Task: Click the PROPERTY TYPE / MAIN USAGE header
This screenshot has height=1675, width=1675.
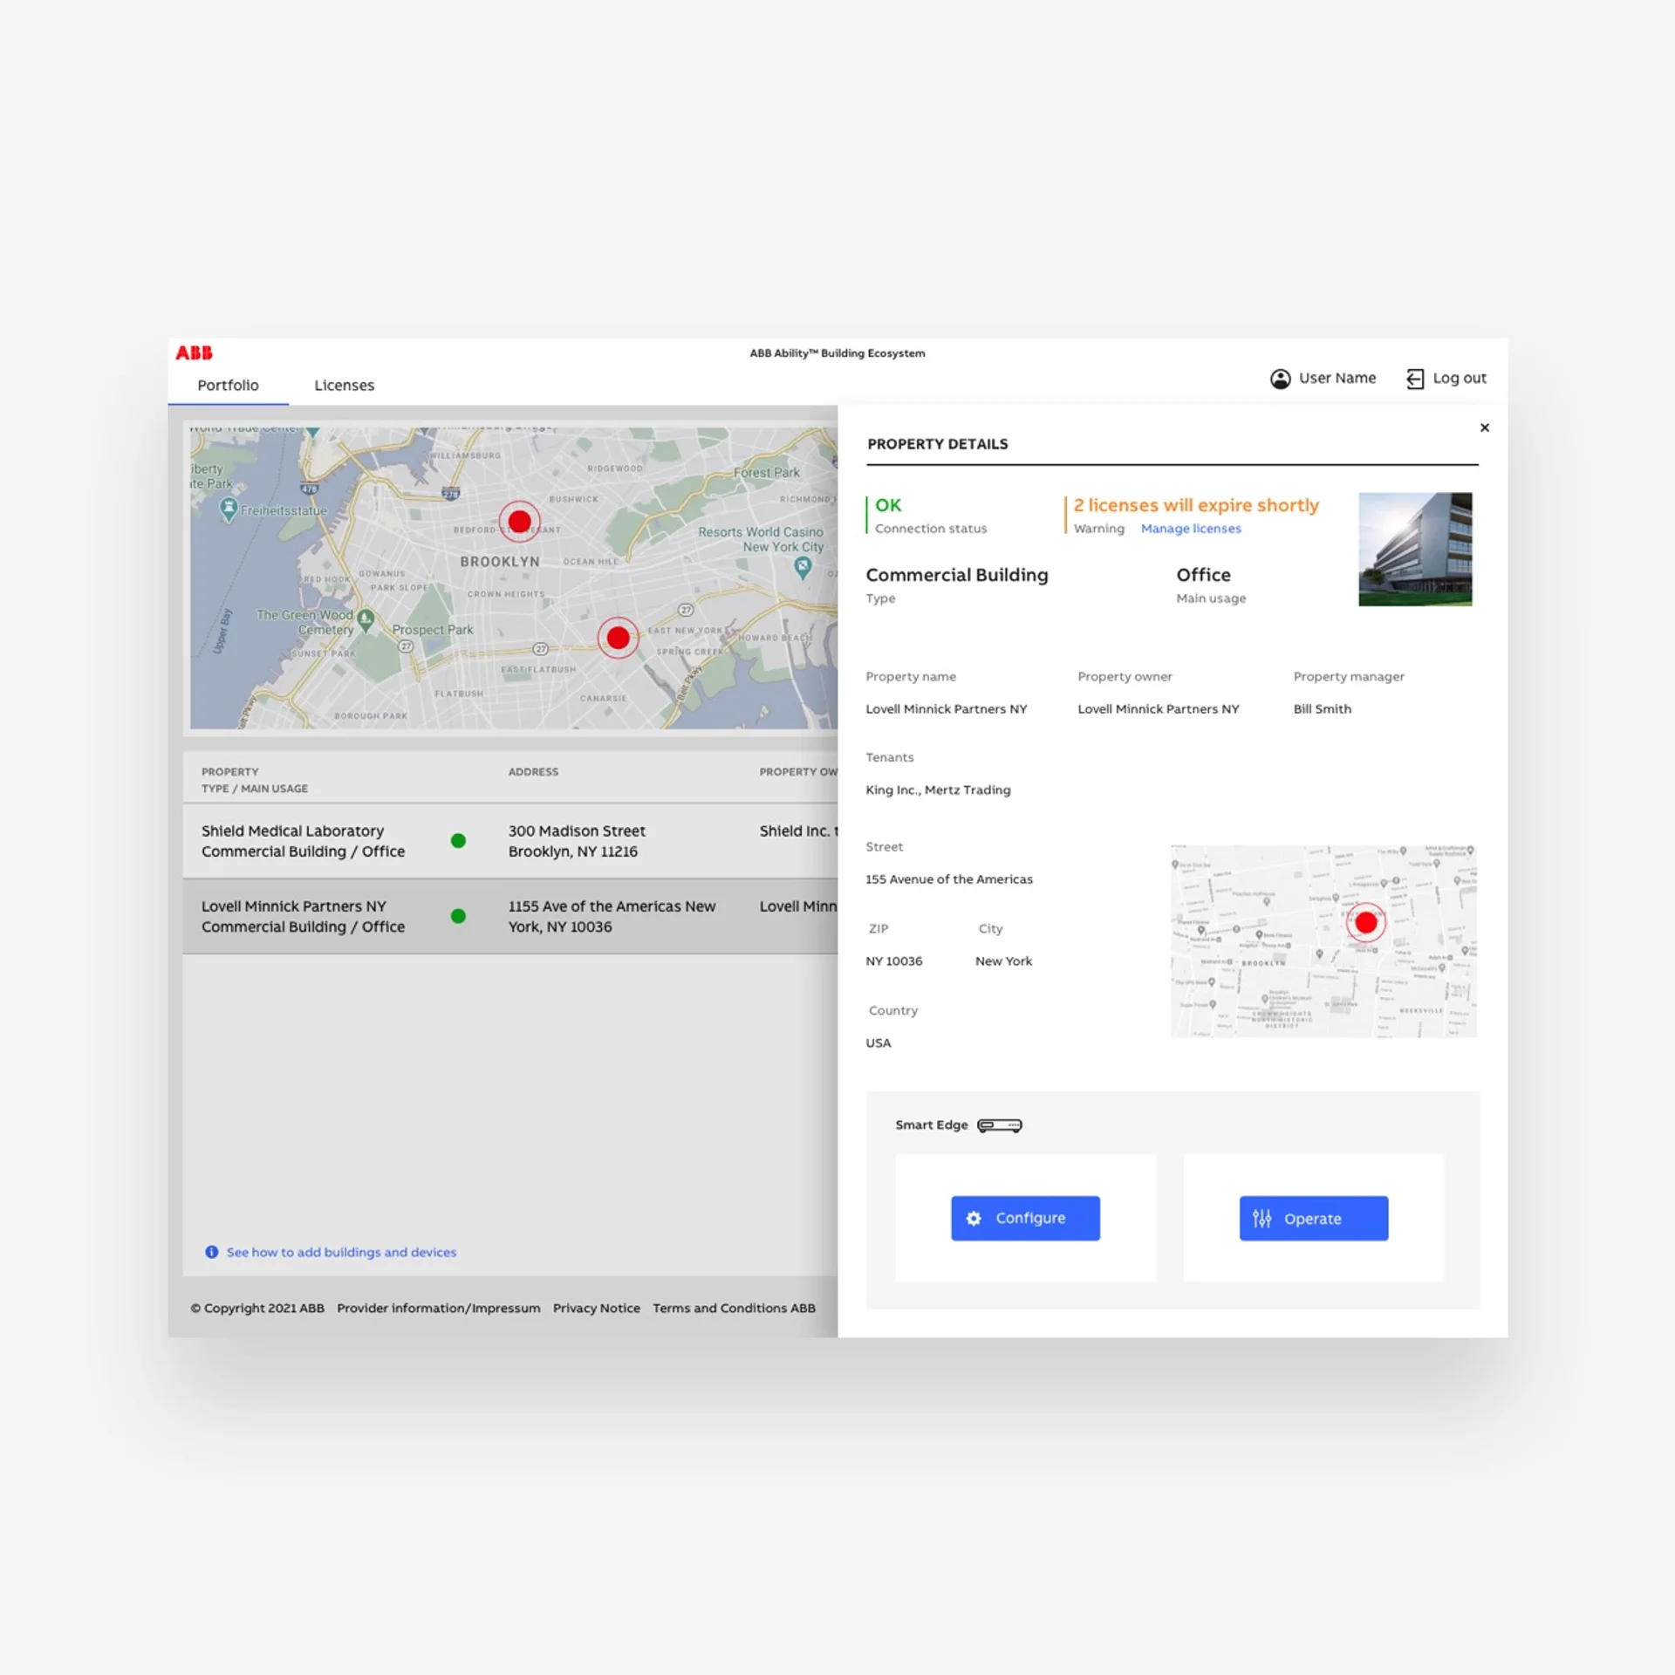Action: point(255,780)
